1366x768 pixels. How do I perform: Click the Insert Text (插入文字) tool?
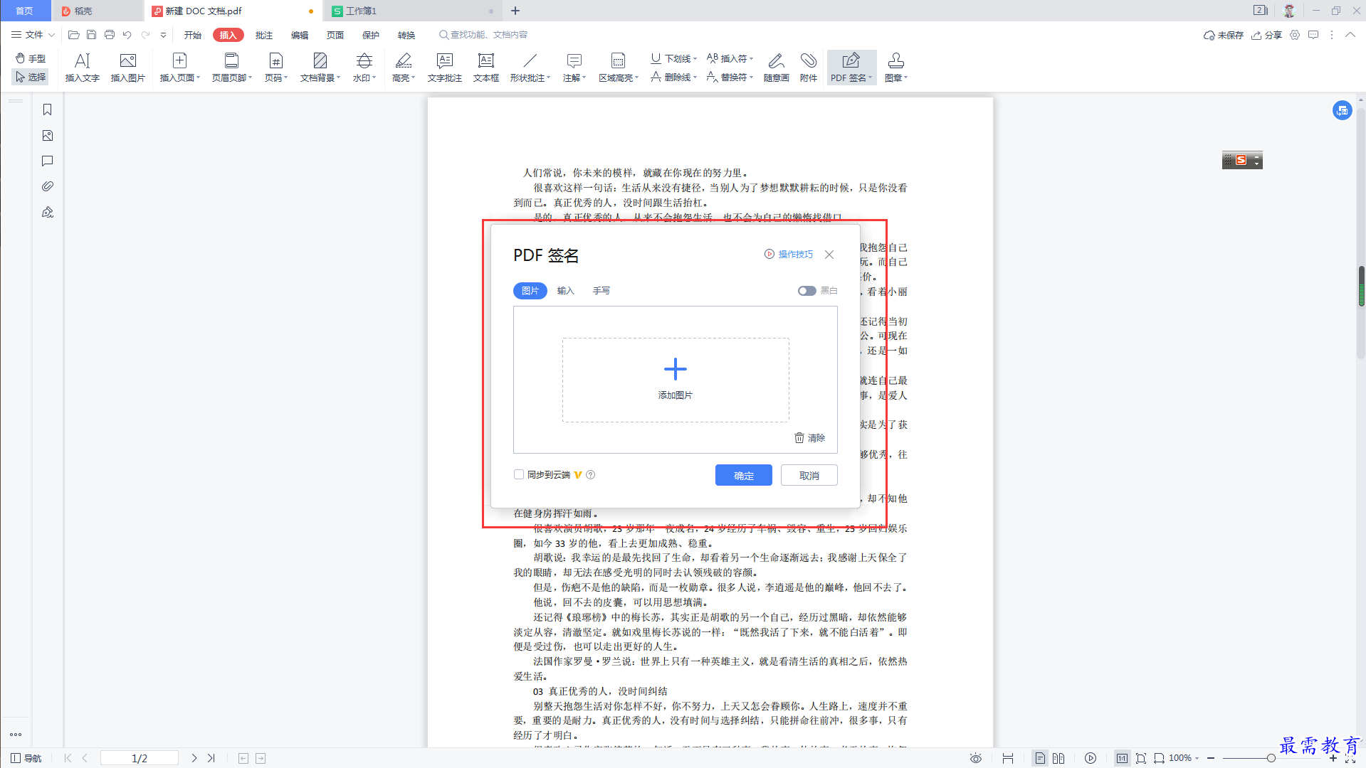coord(82,68)
